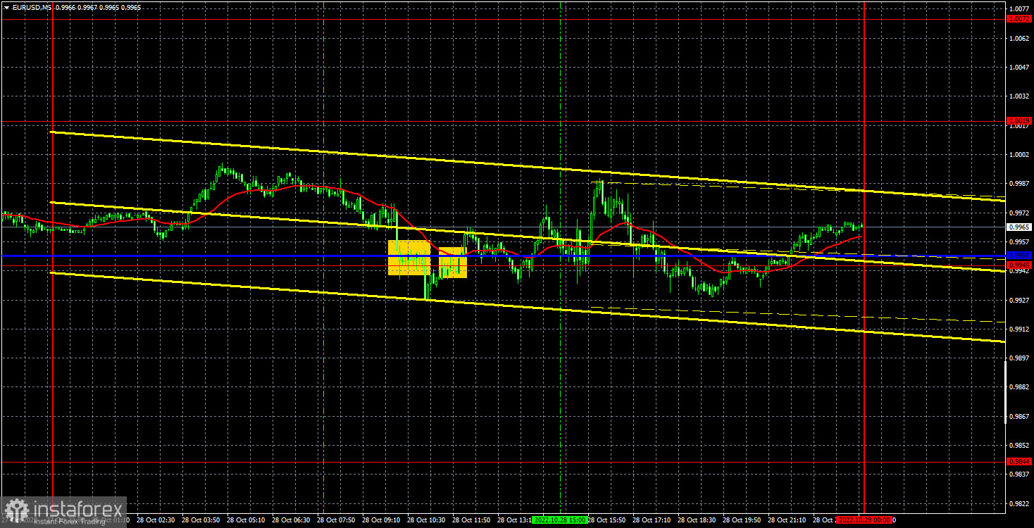Click the current price label 0.9965
This screenshot has width=1034, height=528.
[1019, 227]
